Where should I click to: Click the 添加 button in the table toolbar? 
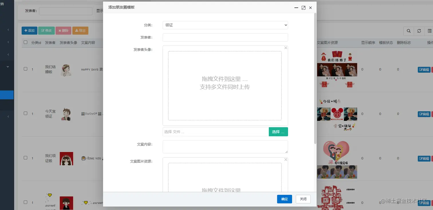29,31
